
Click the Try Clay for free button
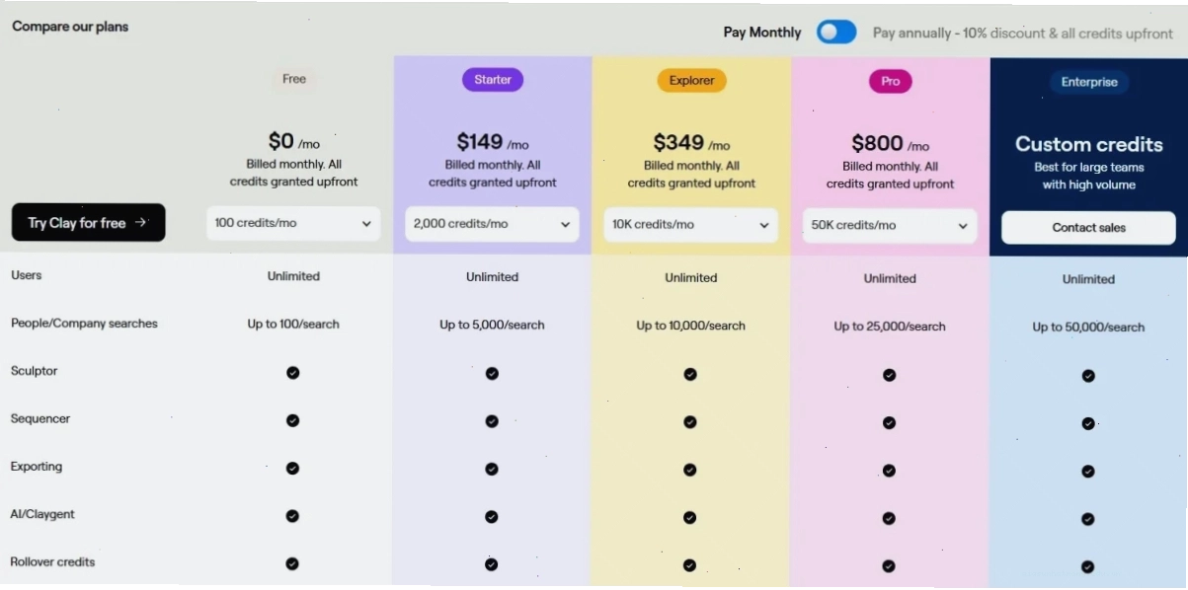[x=88, y=223]
